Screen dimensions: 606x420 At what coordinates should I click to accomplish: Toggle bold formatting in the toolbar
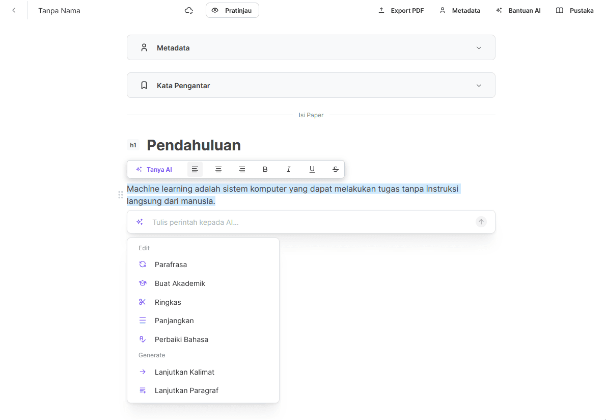[265, 169]
